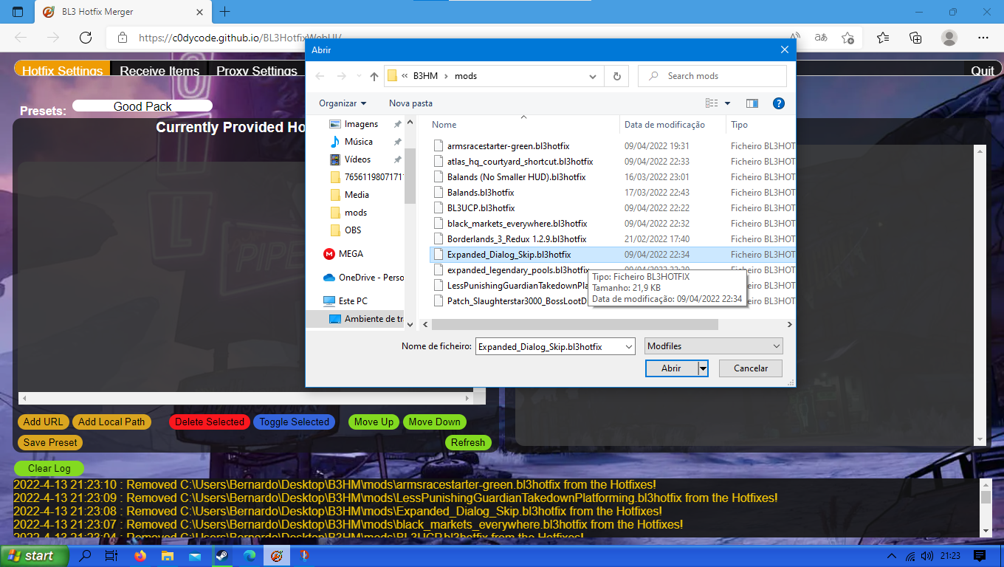Launch Firefox from the taskbar
This screenshot has height=567, width=1004.
coord(140,556)
